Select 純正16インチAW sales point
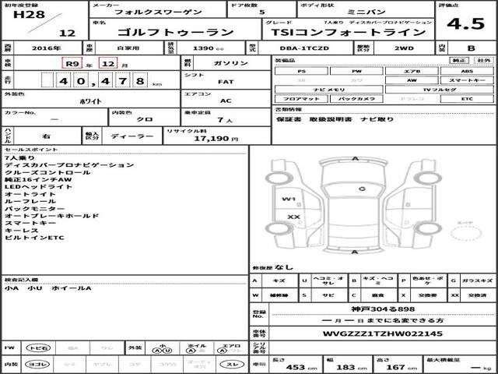Image resolution: width=498 pixels, height=374 pixels. [x=38, y=180]
